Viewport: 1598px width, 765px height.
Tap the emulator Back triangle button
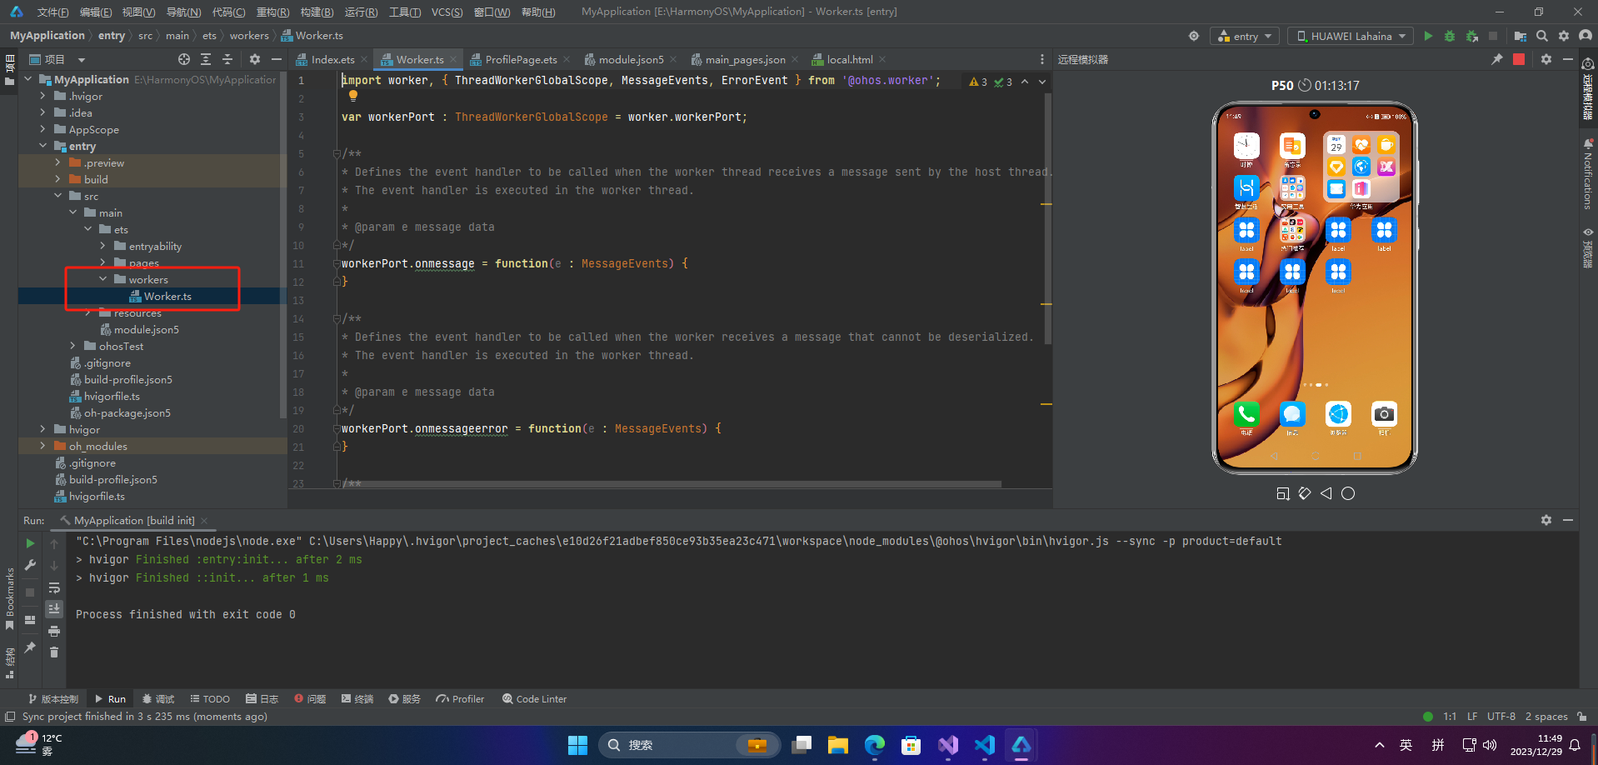[x=1326, y=493]
